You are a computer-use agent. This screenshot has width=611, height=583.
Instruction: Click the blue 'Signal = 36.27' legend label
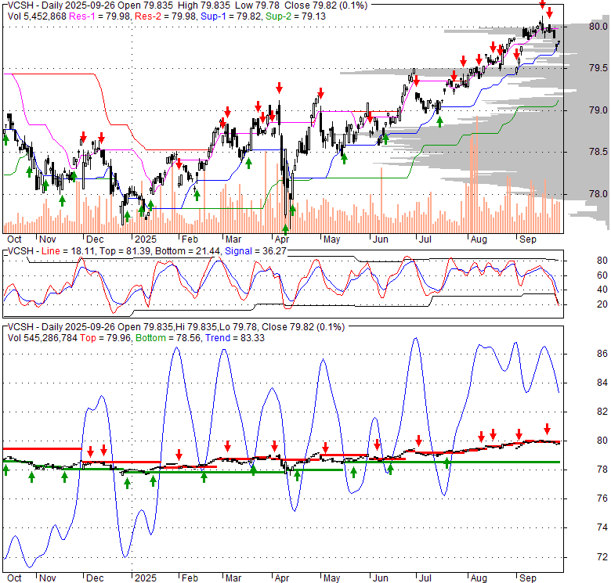pyautogui.click(x=255, y=251)
